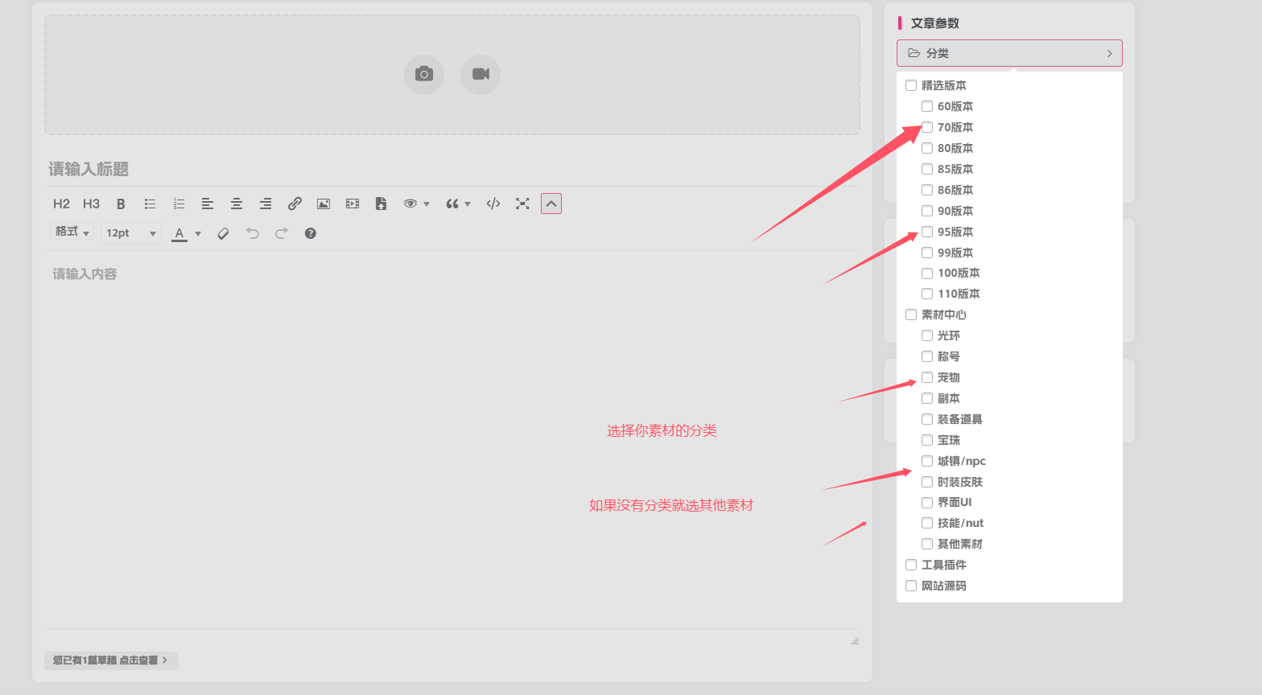The height and width of the screenshot is (695, 1262).
Task: Open the hidden content eye menu
Action: click(x=416, y=204)
